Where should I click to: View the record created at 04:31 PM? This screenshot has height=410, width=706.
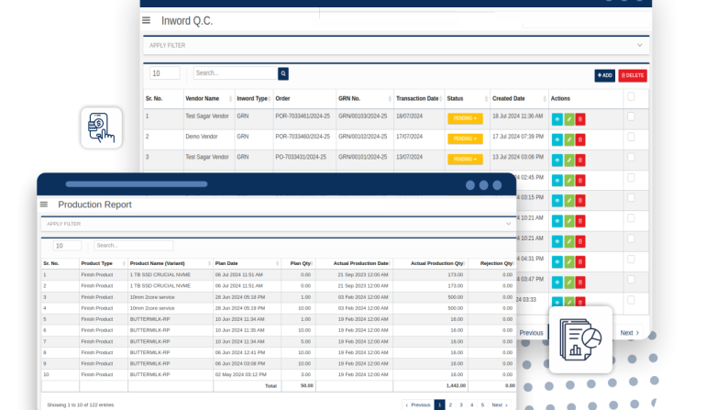pos(557,261)
